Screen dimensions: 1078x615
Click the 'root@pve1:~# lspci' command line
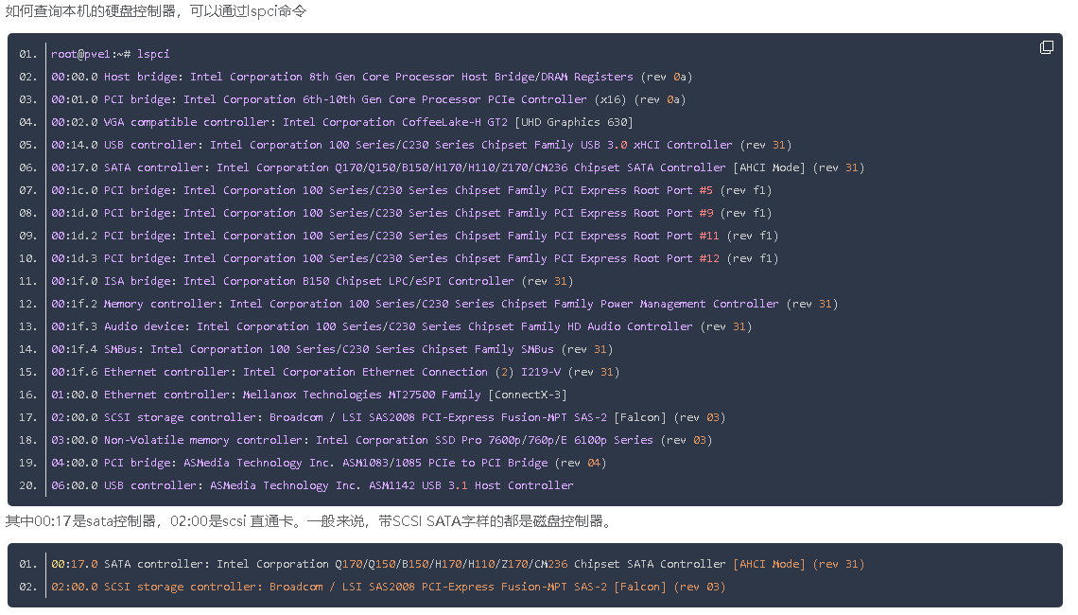pos(110,54)
